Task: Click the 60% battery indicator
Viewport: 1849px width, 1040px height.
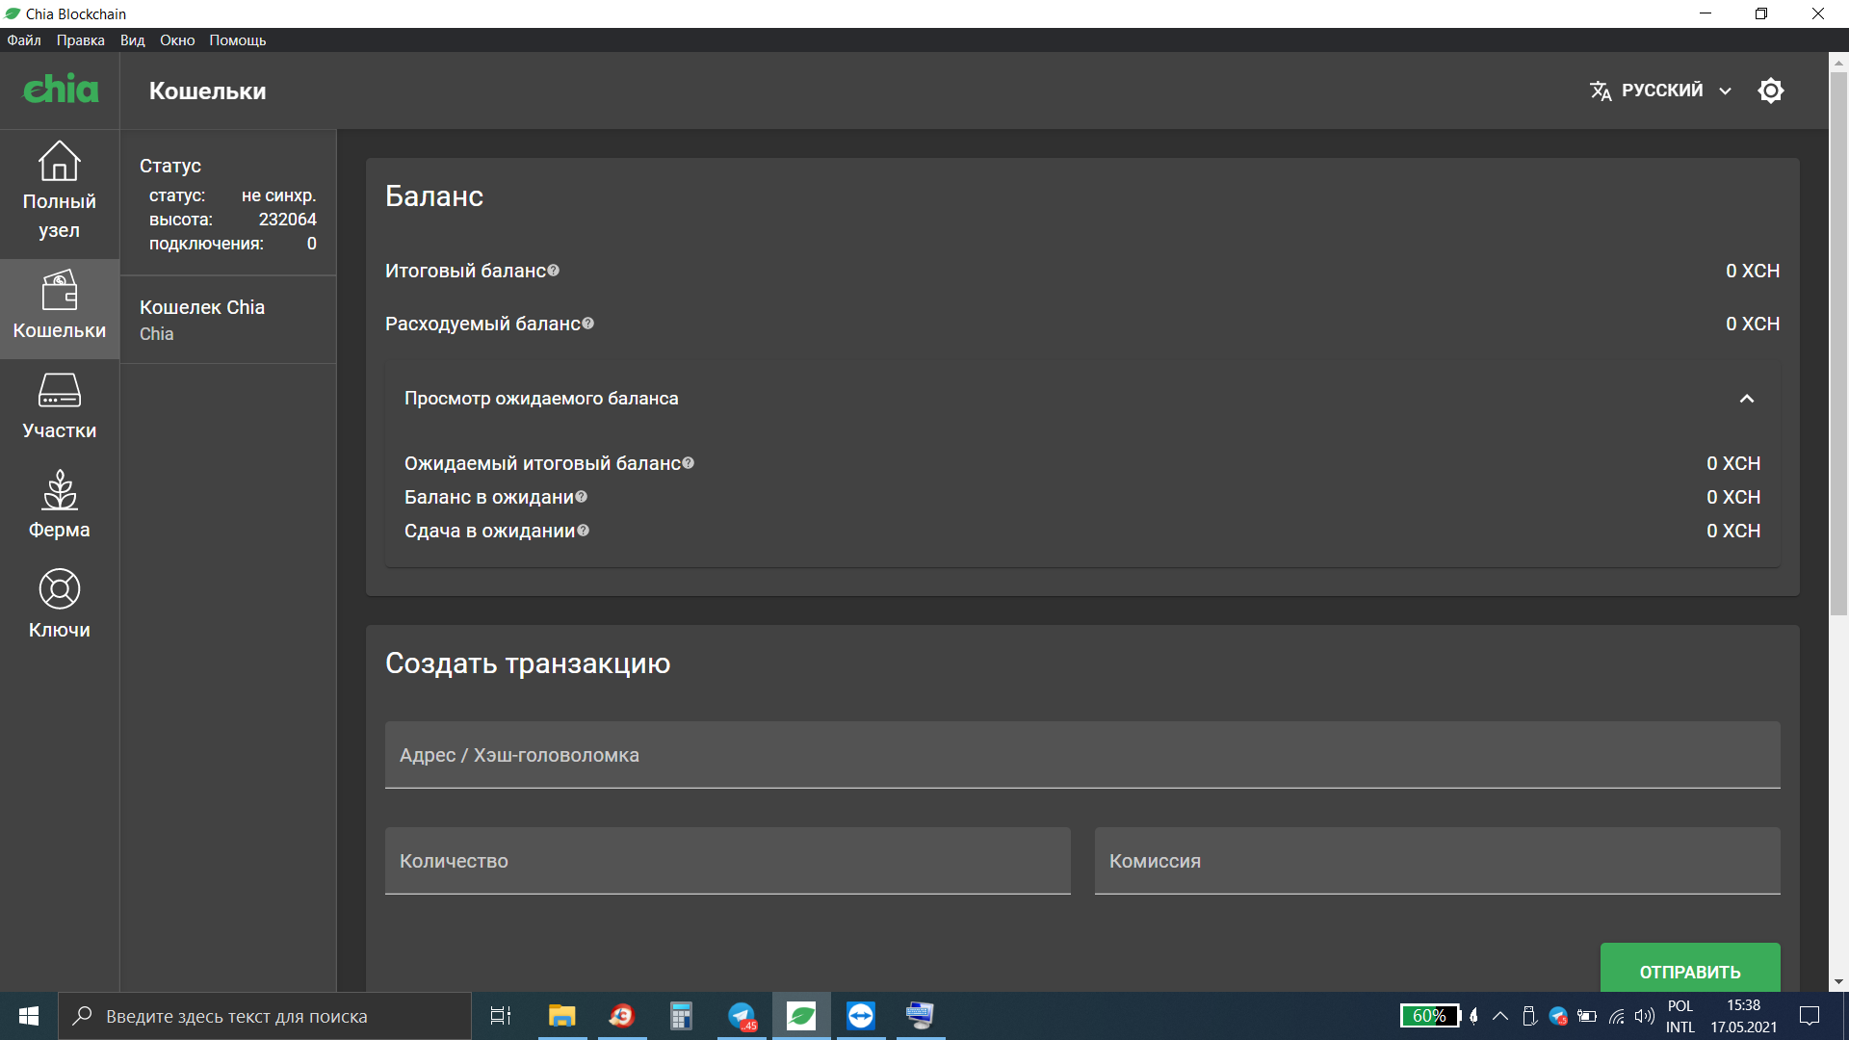Action: (1430, 1016)
